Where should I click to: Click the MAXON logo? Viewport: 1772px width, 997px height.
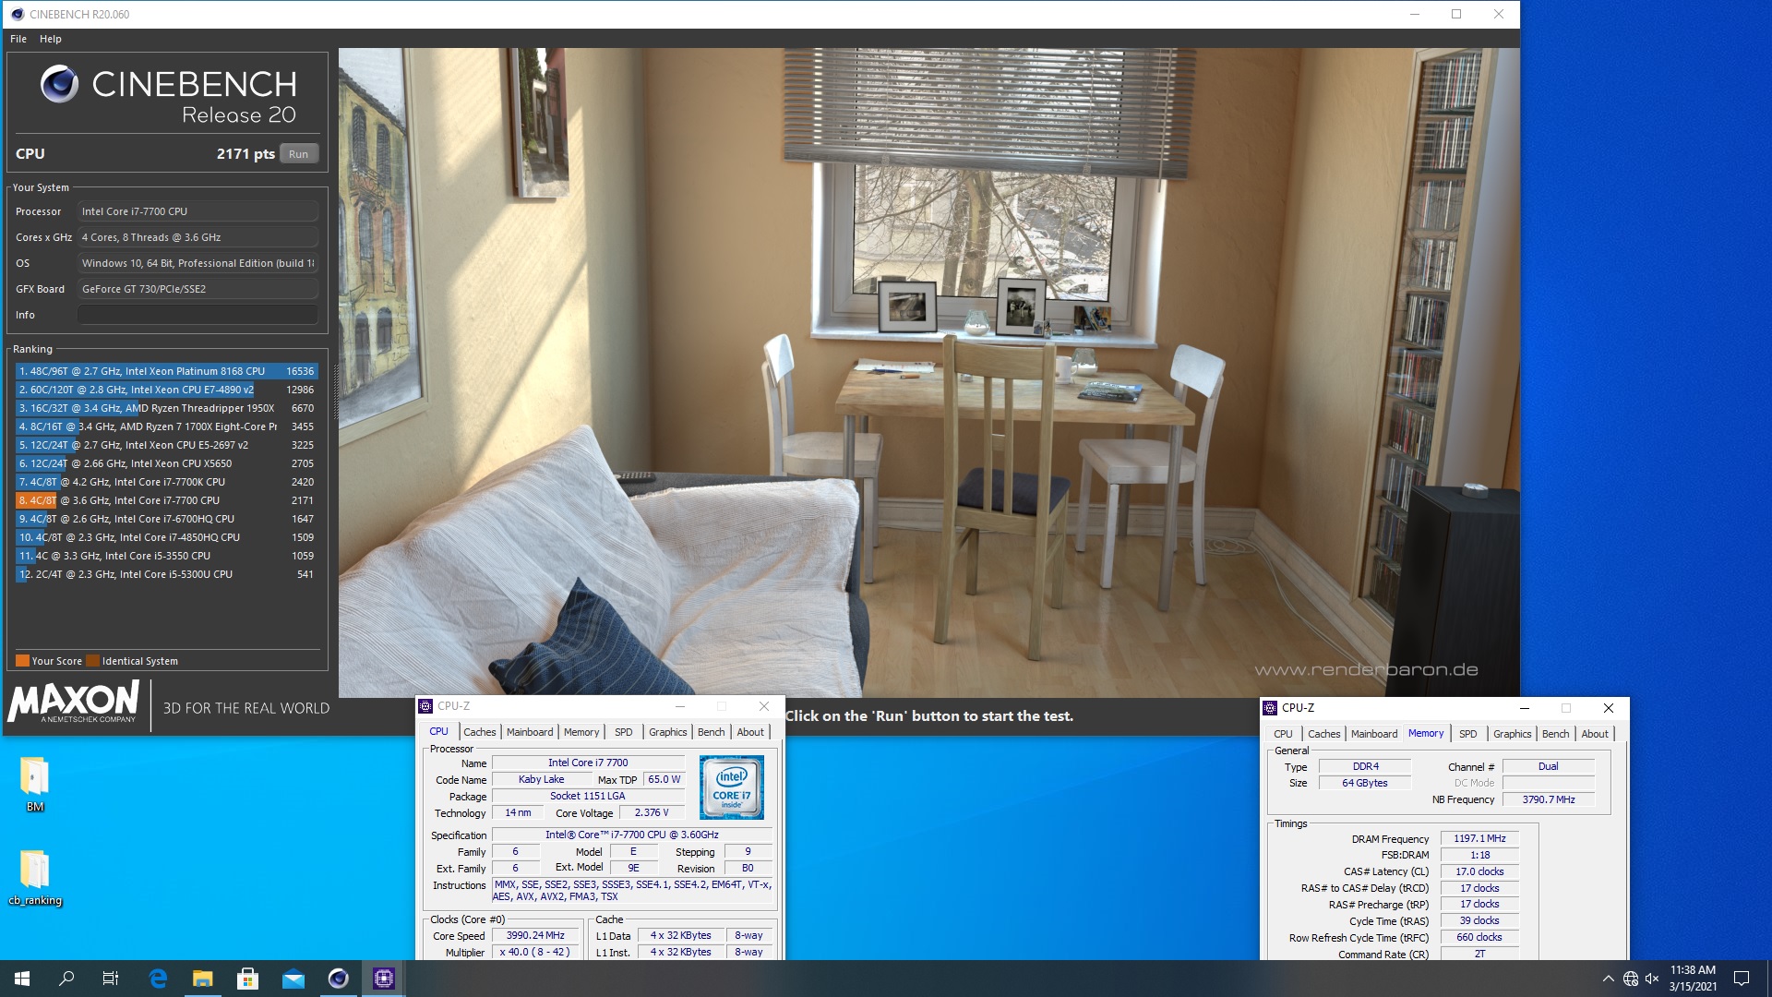tap(73, 702)
